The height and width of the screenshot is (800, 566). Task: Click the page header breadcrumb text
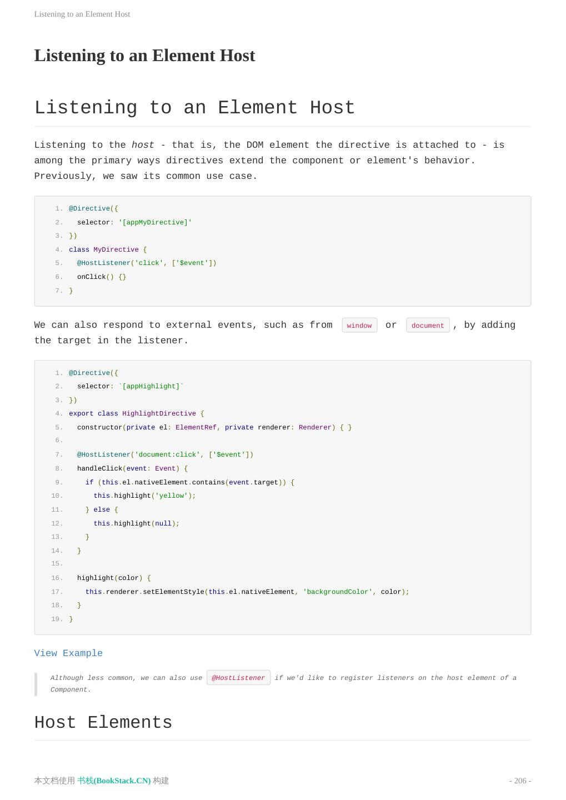[x=82, y=14]
